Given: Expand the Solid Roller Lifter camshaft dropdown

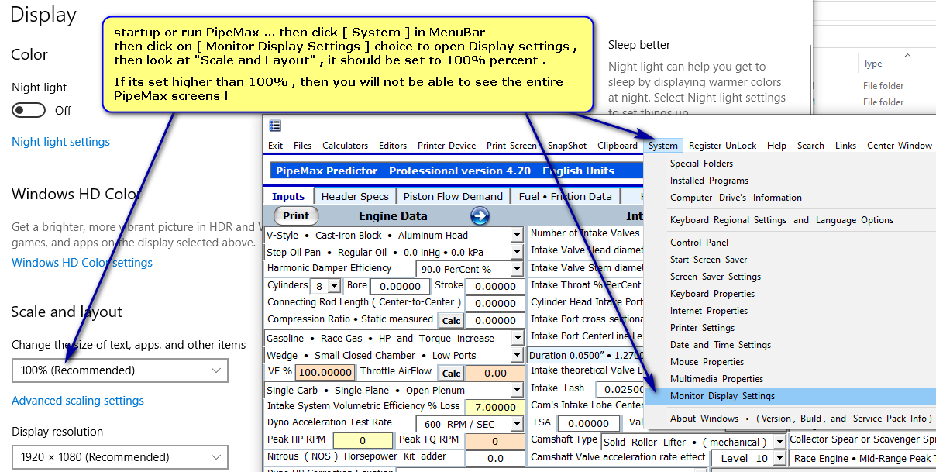Looking at the screenshot, I should (x=779, y=442).
